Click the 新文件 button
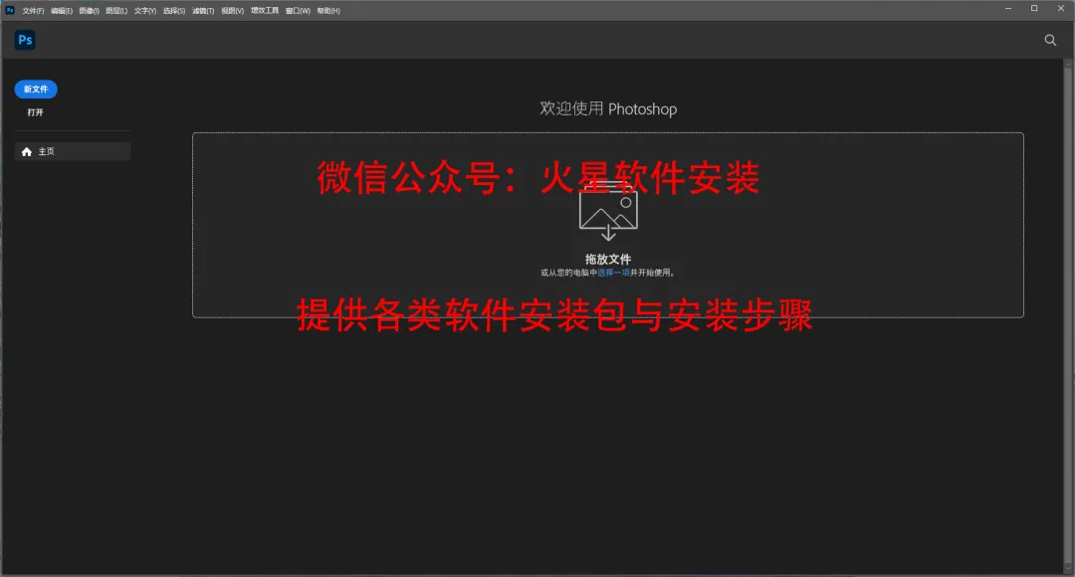Screen dimensions: 1075x577 tap(36, 90)
